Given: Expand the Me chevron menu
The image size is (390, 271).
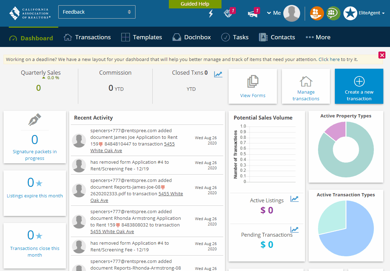Looking at the screenshot, I should click(x=269, y=13).
